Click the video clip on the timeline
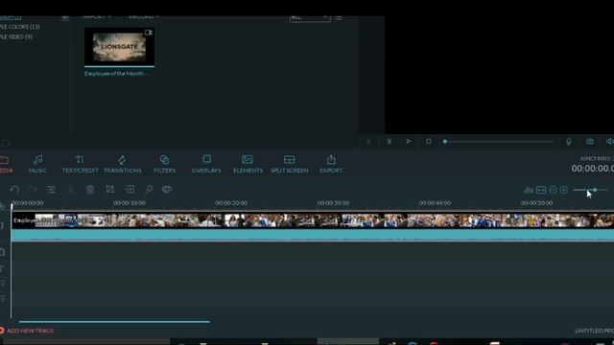The width and height of the screenshot is (614, 345). tap(313, 220)
